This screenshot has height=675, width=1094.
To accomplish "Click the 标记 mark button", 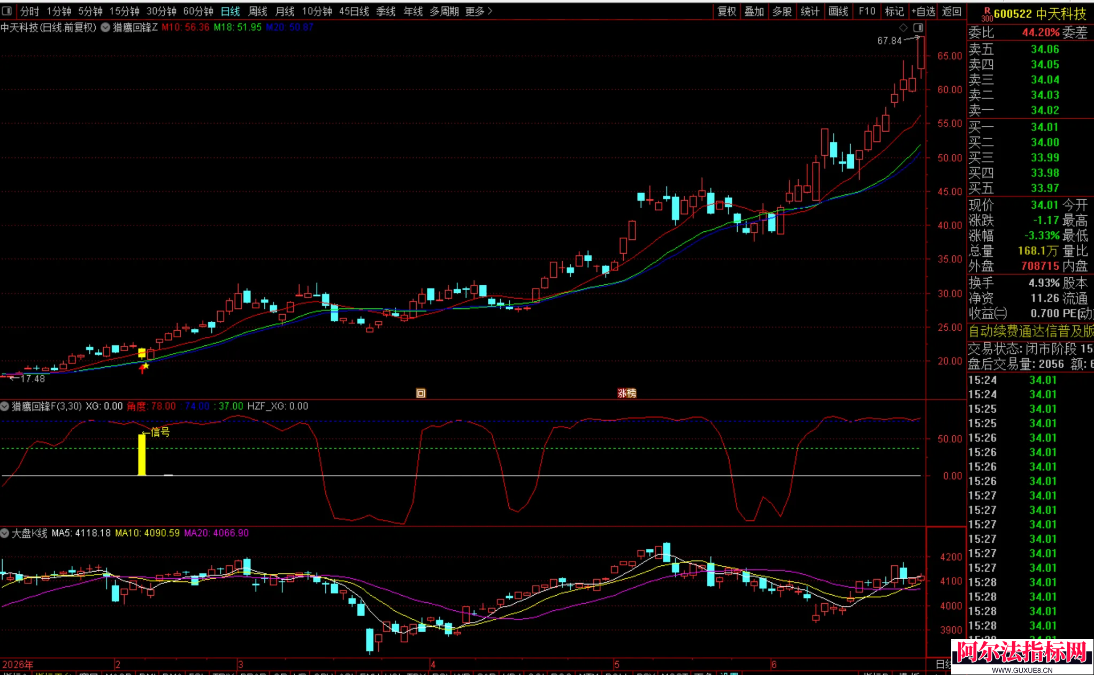I will pos(894,11).
